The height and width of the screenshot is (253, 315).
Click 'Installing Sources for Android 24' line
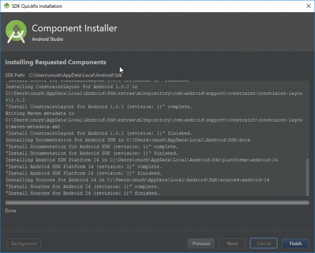(x=138, y=180)
